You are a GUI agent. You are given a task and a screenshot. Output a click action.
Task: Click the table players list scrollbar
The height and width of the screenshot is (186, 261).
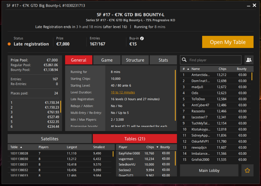(x=175, y=158)
